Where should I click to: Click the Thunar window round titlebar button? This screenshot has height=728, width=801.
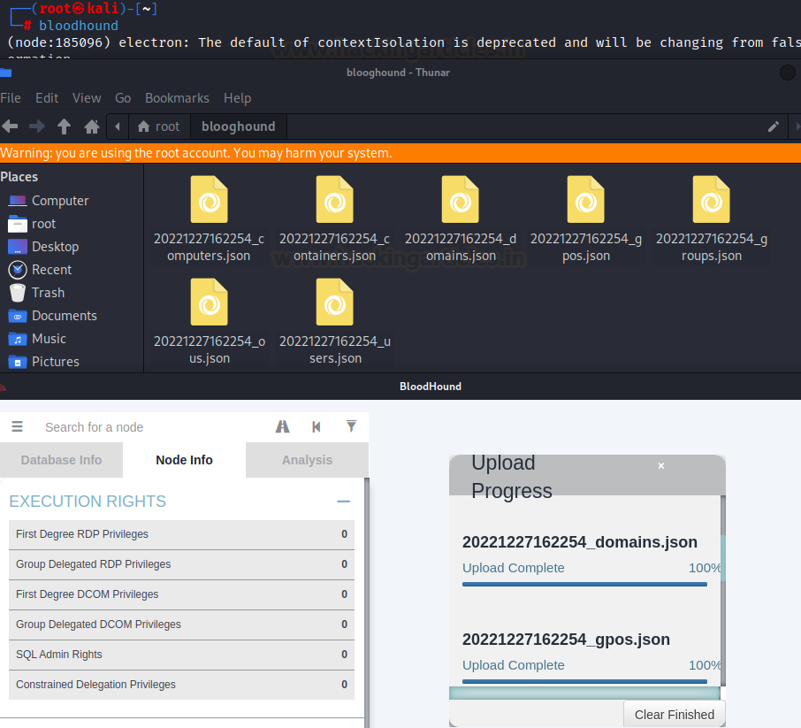tap(787, 73)
